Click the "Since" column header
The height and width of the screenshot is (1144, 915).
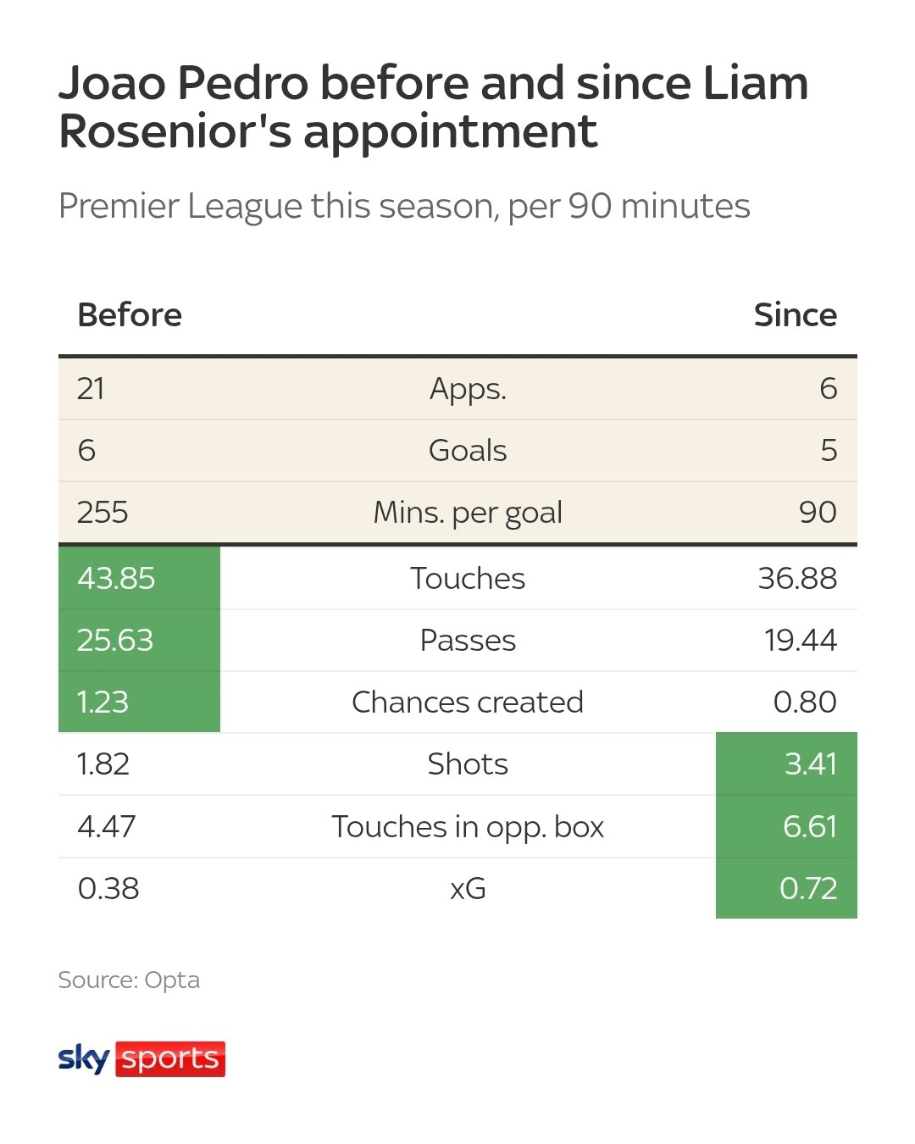point(795,314)
